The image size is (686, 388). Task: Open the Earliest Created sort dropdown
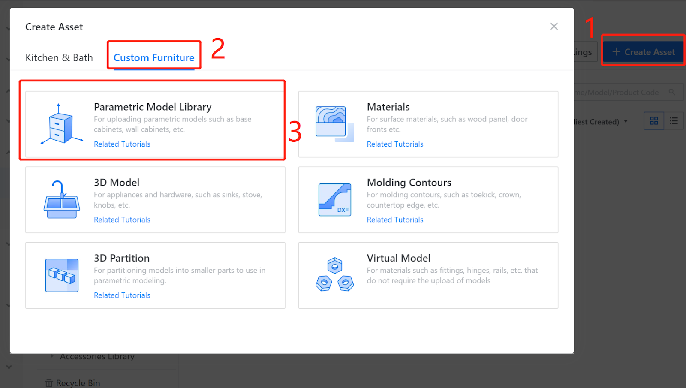click(601, 122)
